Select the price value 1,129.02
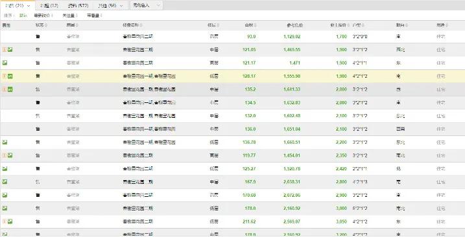Viewport: 465px width, 237px height. pyautogui.click(x=291, y=36)
